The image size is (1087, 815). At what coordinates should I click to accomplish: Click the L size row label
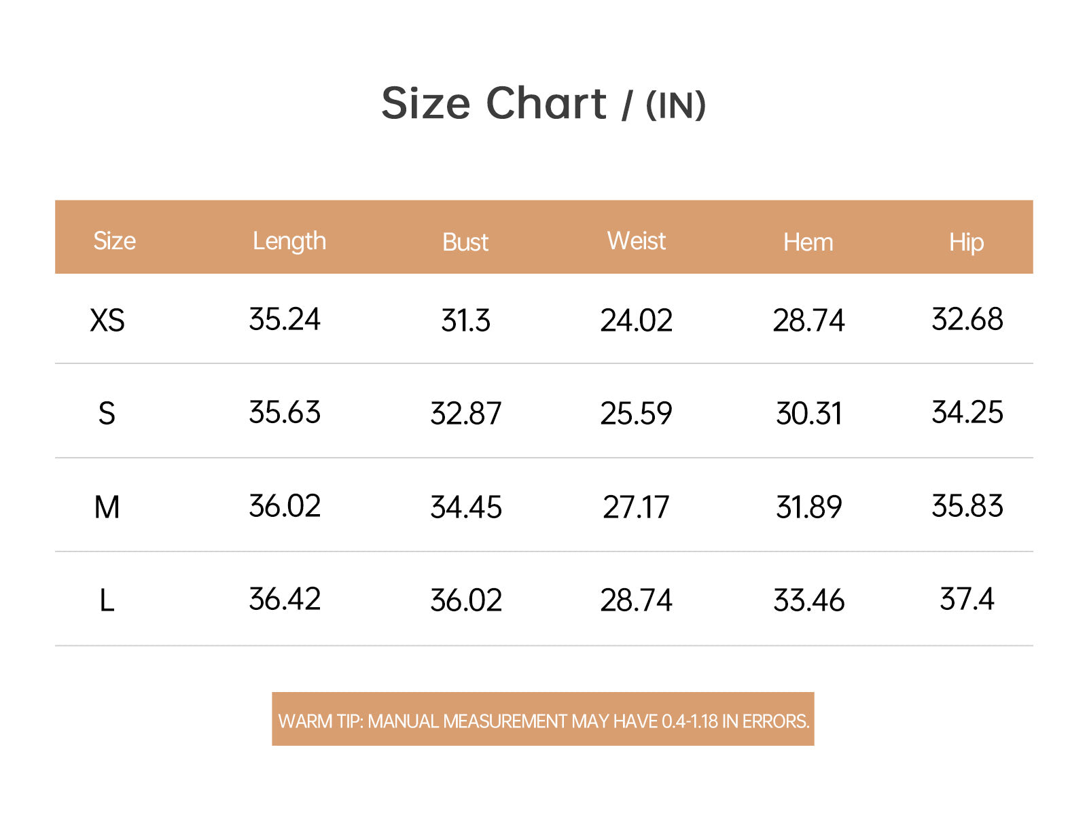107,601
